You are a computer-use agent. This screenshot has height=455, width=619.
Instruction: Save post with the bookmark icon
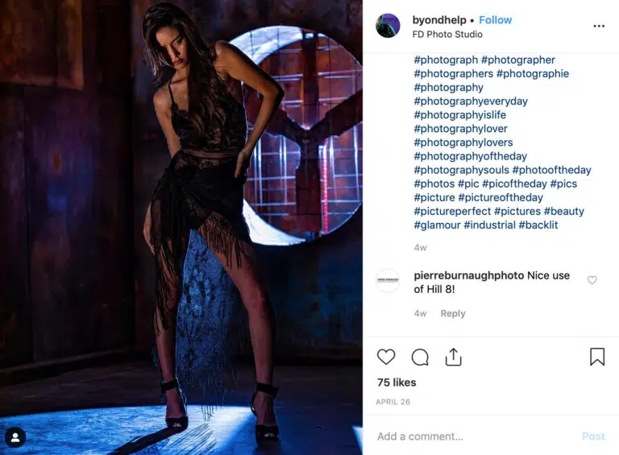click(597, 357)
